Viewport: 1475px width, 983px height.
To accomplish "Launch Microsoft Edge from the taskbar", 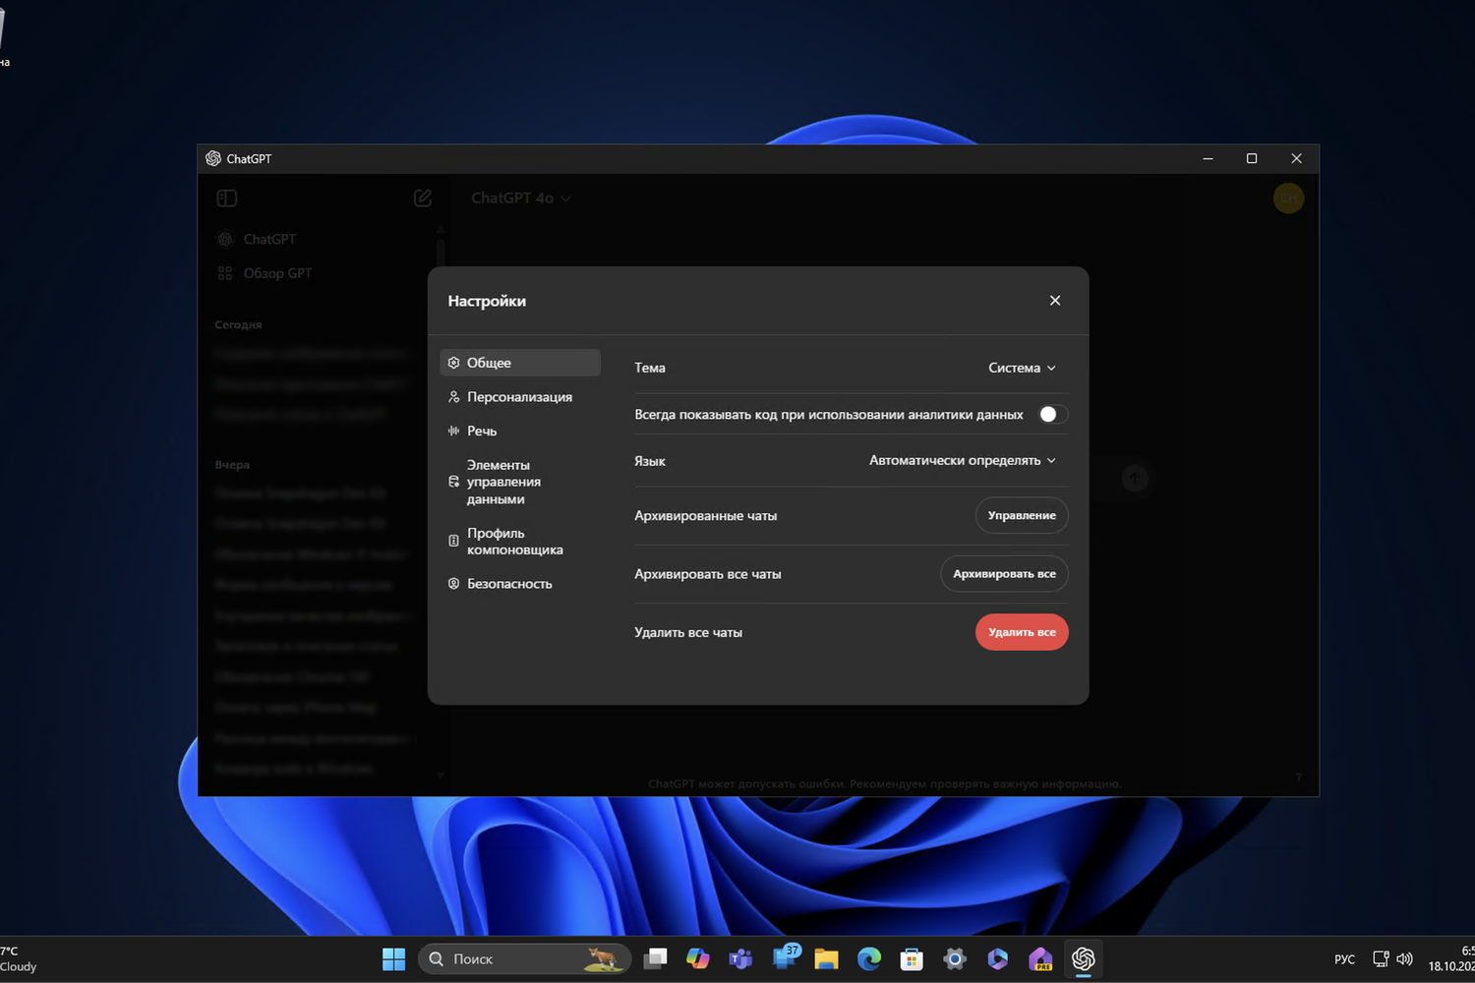I will pos(869,959).
